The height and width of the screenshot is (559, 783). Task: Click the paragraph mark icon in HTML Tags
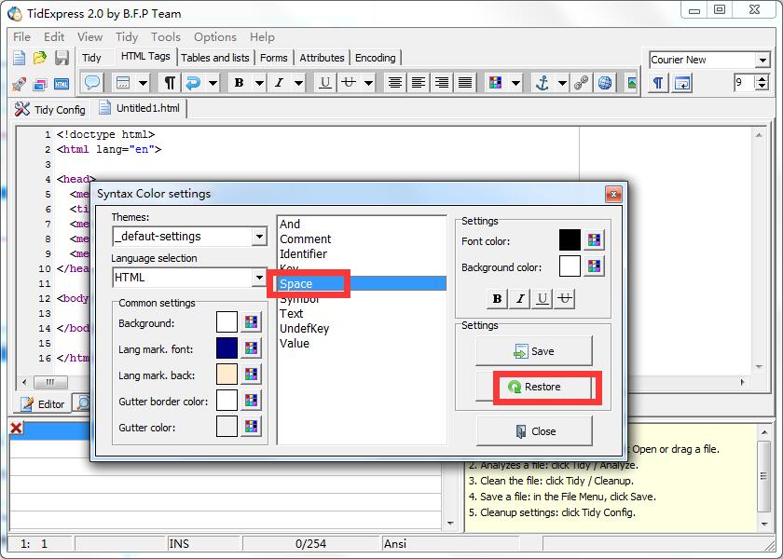click(170, 82)
